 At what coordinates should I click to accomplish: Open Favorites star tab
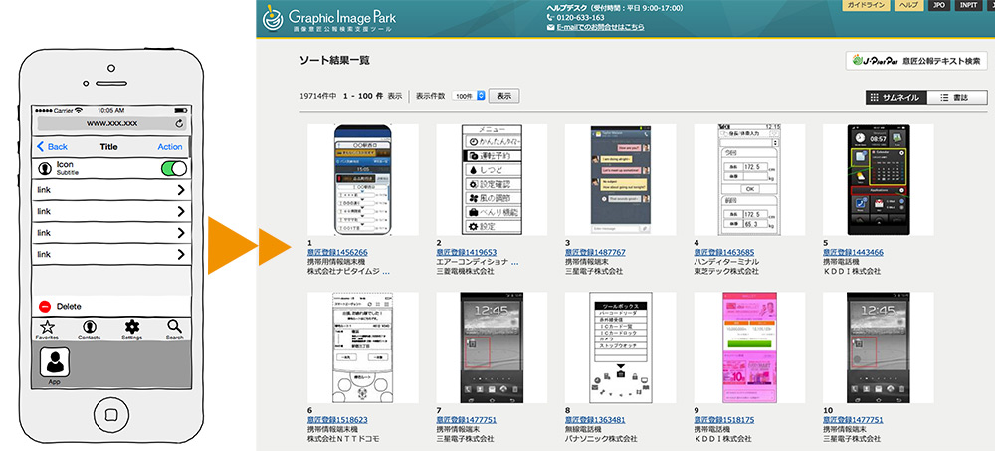click(x=47, y=329)
